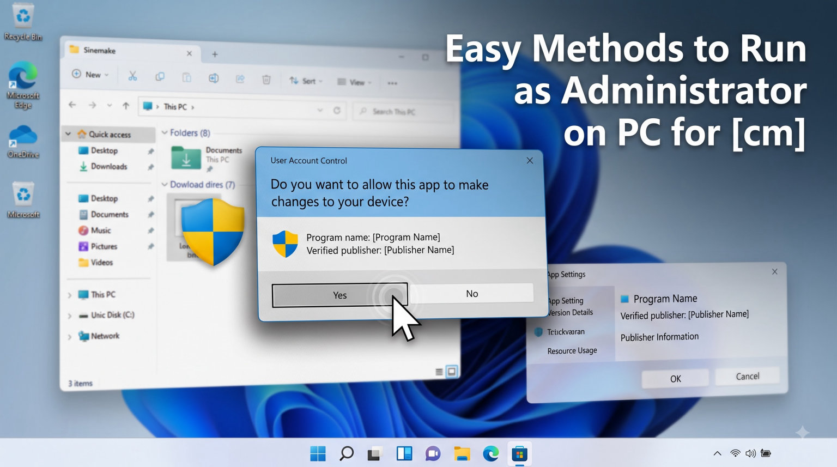
Task: Select Resource Usage in App Settings sidebar
Action: (x=572, y=351)
